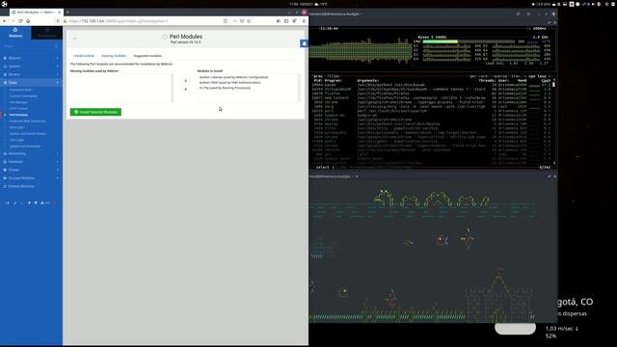This screenshot has width=617, height=347.
Task: Collapse the Tools sidebar category
Action: [31, 83]
